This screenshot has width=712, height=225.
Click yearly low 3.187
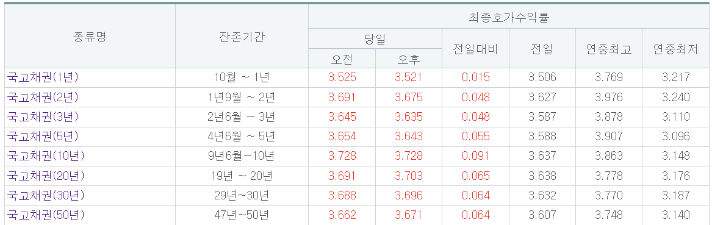click(x=675, y=196)
